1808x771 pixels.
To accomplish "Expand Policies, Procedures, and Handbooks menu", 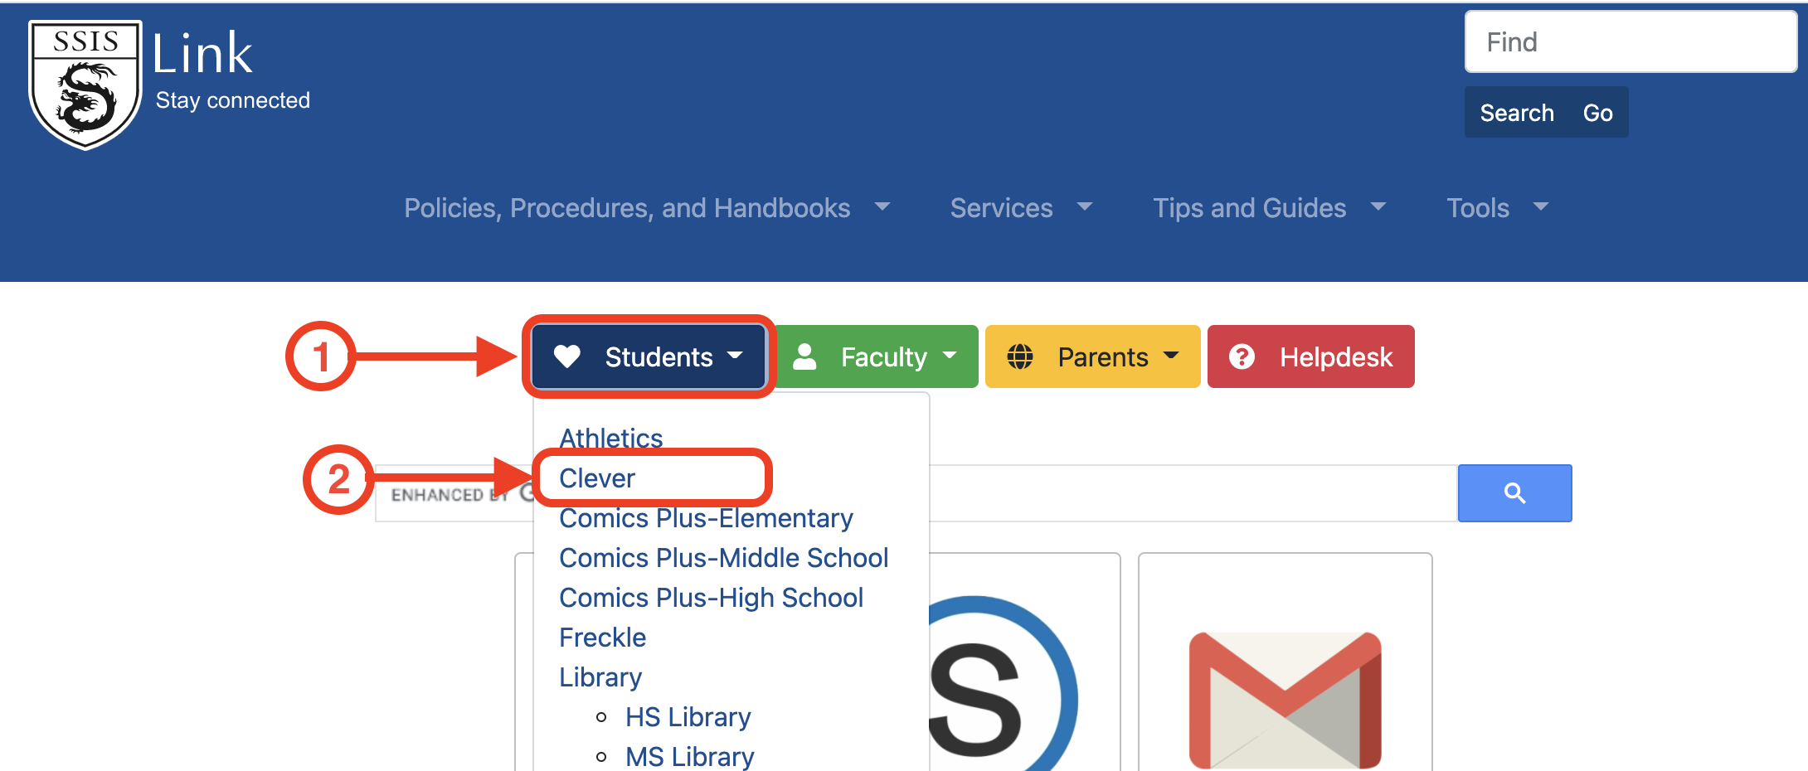I will coord(647,207).
